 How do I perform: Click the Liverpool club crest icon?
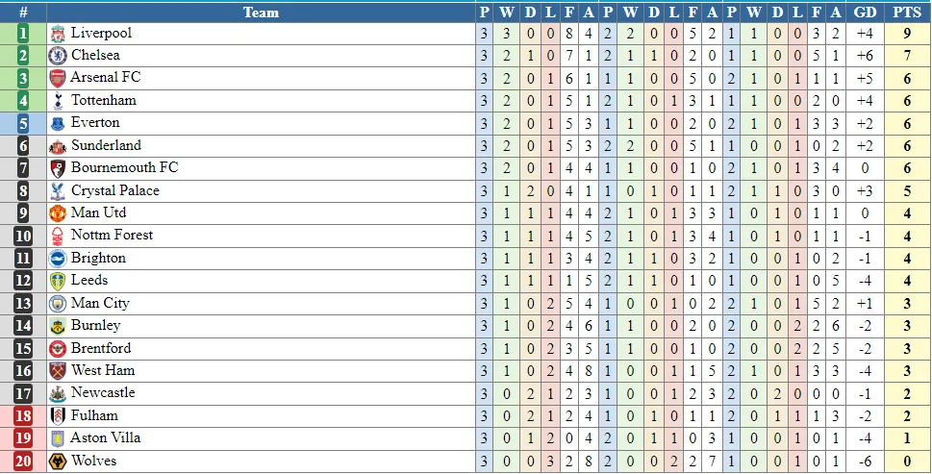tap(58, 34)
